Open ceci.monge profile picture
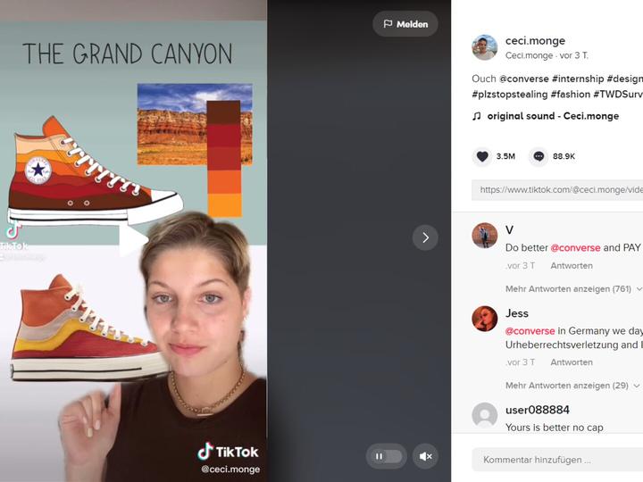Image resolution: width=643 pixels, height=482 pixels. point(485,47)
